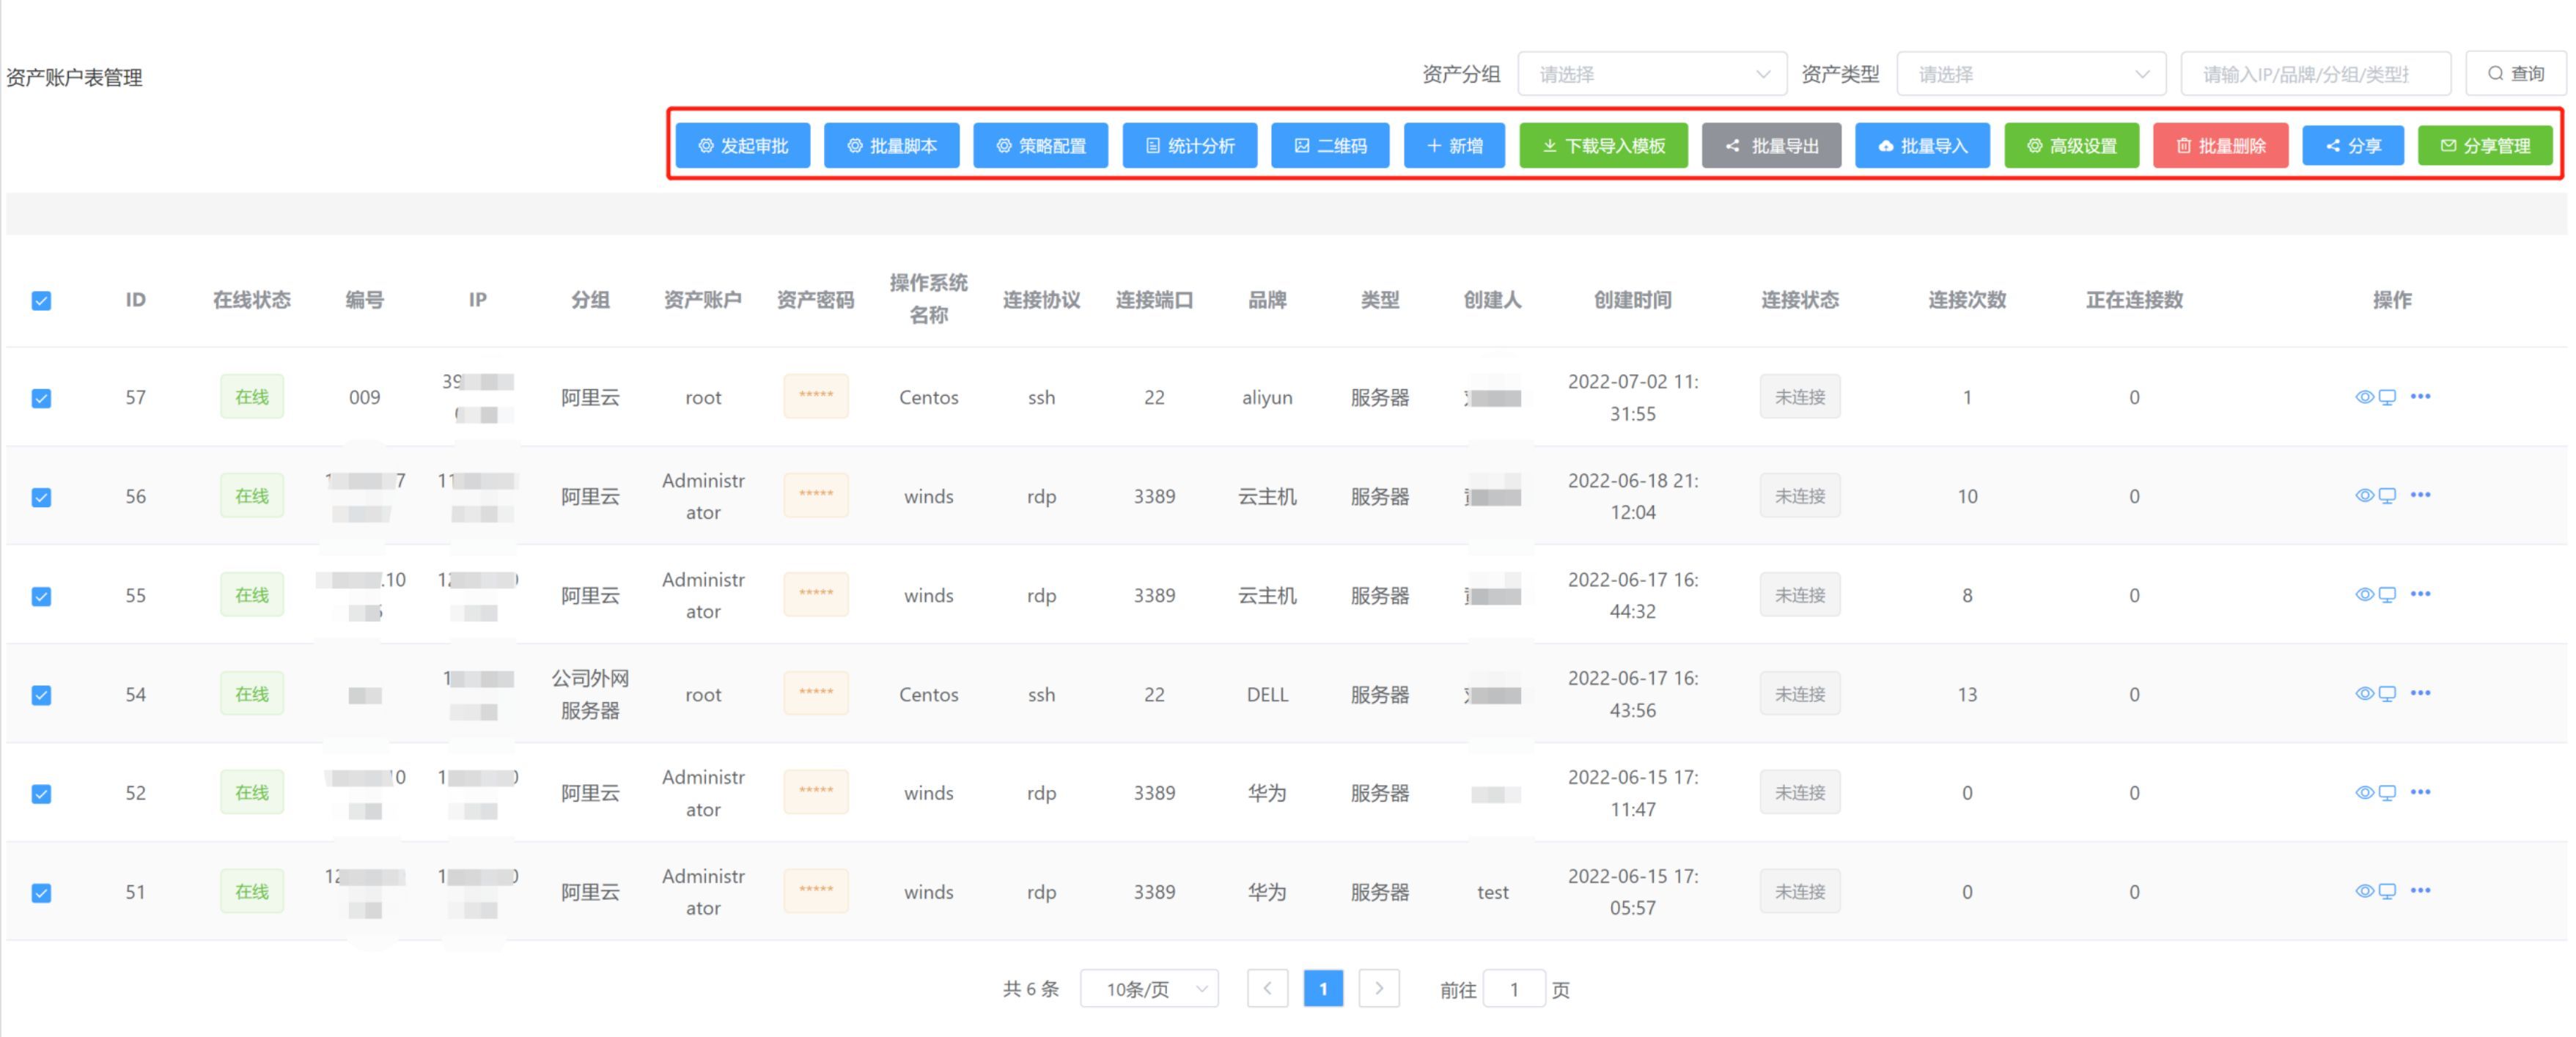Reveal the masked password for row 57
Screen dimensions: 2576x1037
coord(816,396)
